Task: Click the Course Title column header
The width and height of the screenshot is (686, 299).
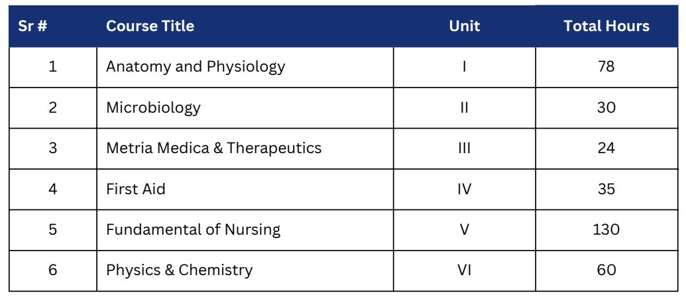Action: [150, 26]
